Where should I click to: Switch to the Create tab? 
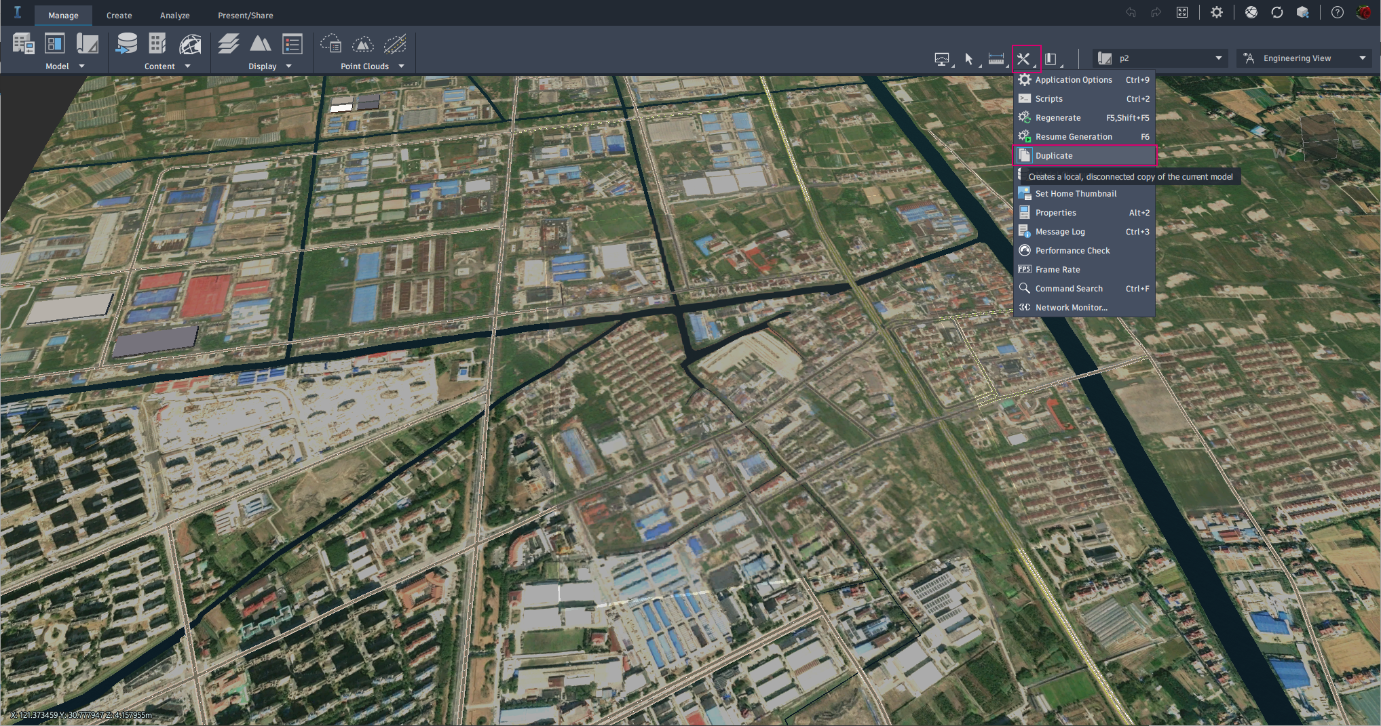[119, 15]
